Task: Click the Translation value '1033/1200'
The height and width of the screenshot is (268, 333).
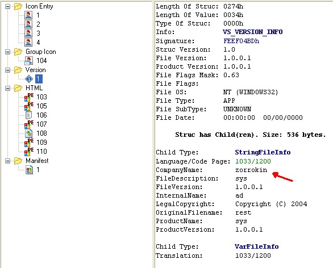Action: point(253,256)
